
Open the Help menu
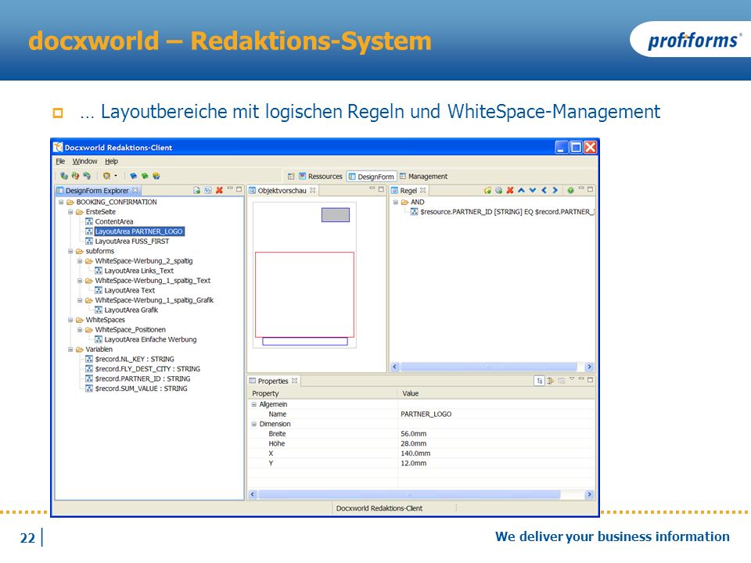[112, 161]
